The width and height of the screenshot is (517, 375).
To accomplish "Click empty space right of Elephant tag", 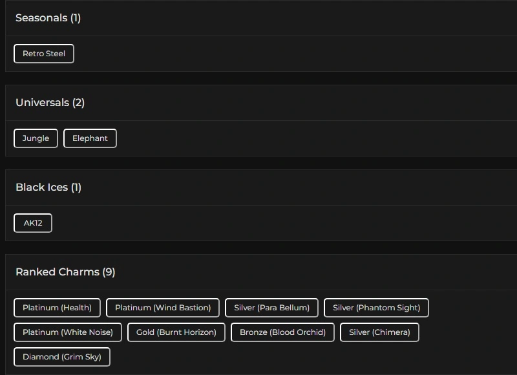I will click(x=291, y=138).
